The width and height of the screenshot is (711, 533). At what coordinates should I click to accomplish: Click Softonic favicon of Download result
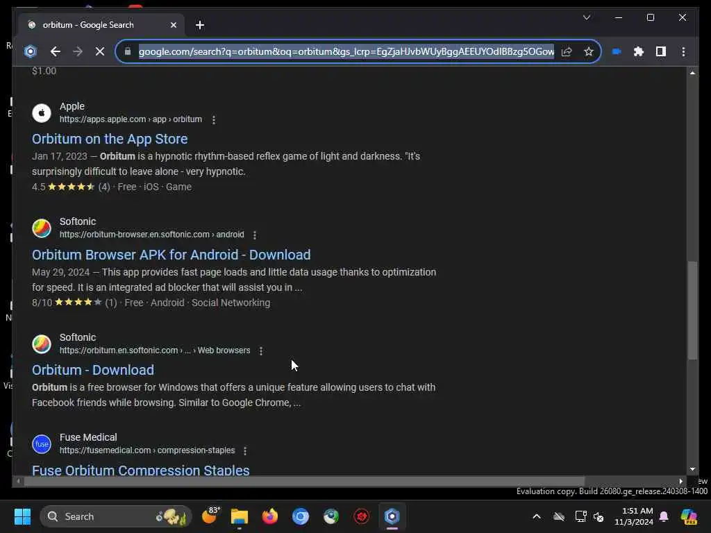tap(42, 344)
